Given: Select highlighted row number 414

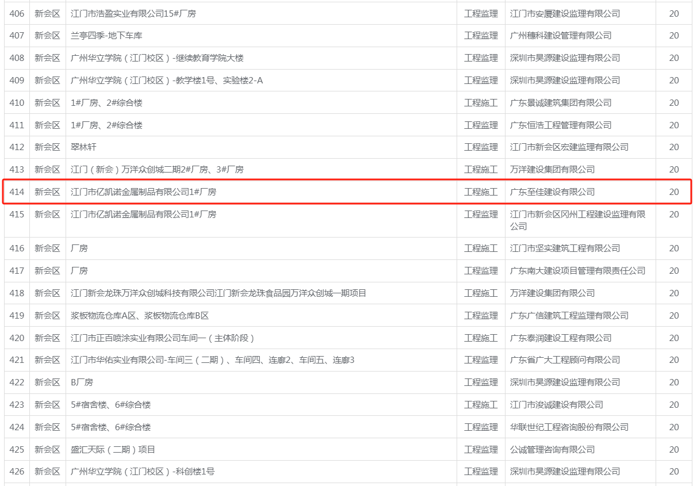Looking at the screenshot, I should click(17, 192).
